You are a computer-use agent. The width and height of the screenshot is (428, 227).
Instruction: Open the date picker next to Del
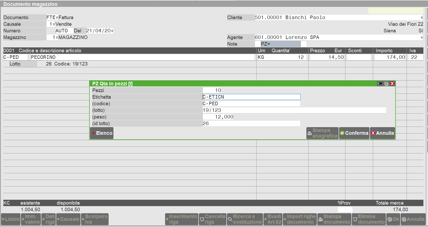(112, 31)
